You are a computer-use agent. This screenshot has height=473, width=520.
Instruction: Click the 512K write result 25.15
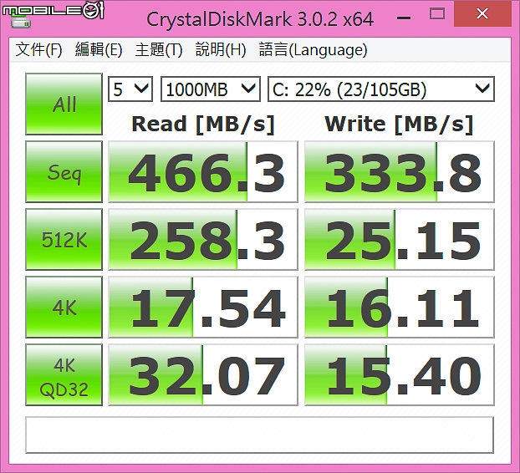[x=400, y=239]
